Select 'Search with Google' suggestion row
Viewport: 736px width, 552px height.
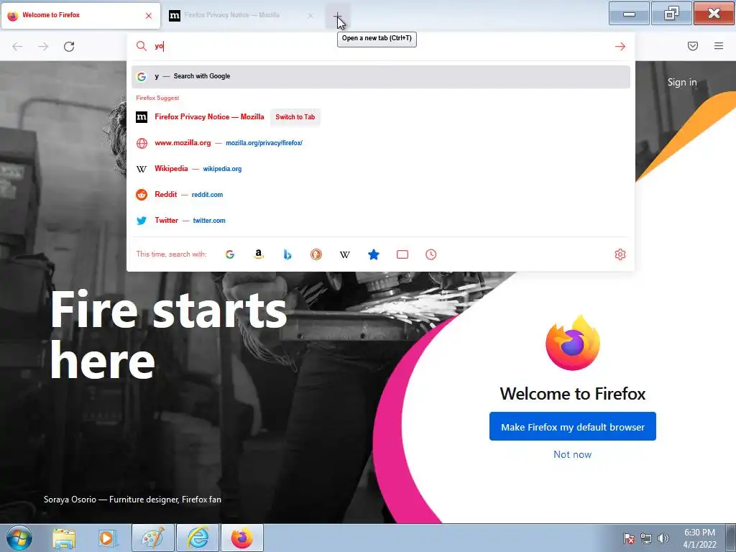(x=381, y=76)
